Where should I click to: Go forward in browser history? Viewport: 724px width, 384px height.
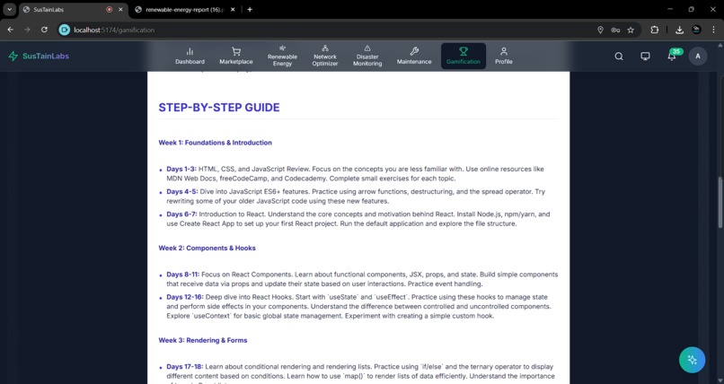[x=27, y=30]
